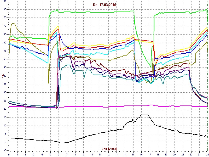Select the 40 label on the temperature axis
Image resolution: width=209 pixels, height=157 pixels.
click(x=4, y=76)
